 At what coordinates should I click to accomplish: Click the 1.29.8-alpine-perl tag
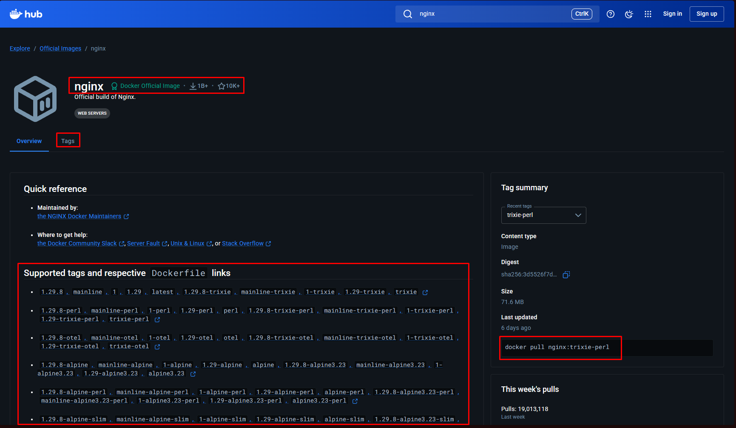pos(74,392)
